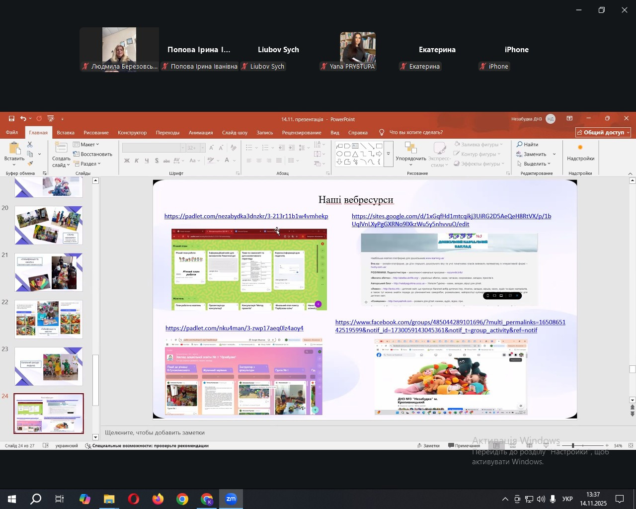The image size is (636, 509).
Task: Start slideshow from beginning via toolbar icon
Action: coord(51,119)
